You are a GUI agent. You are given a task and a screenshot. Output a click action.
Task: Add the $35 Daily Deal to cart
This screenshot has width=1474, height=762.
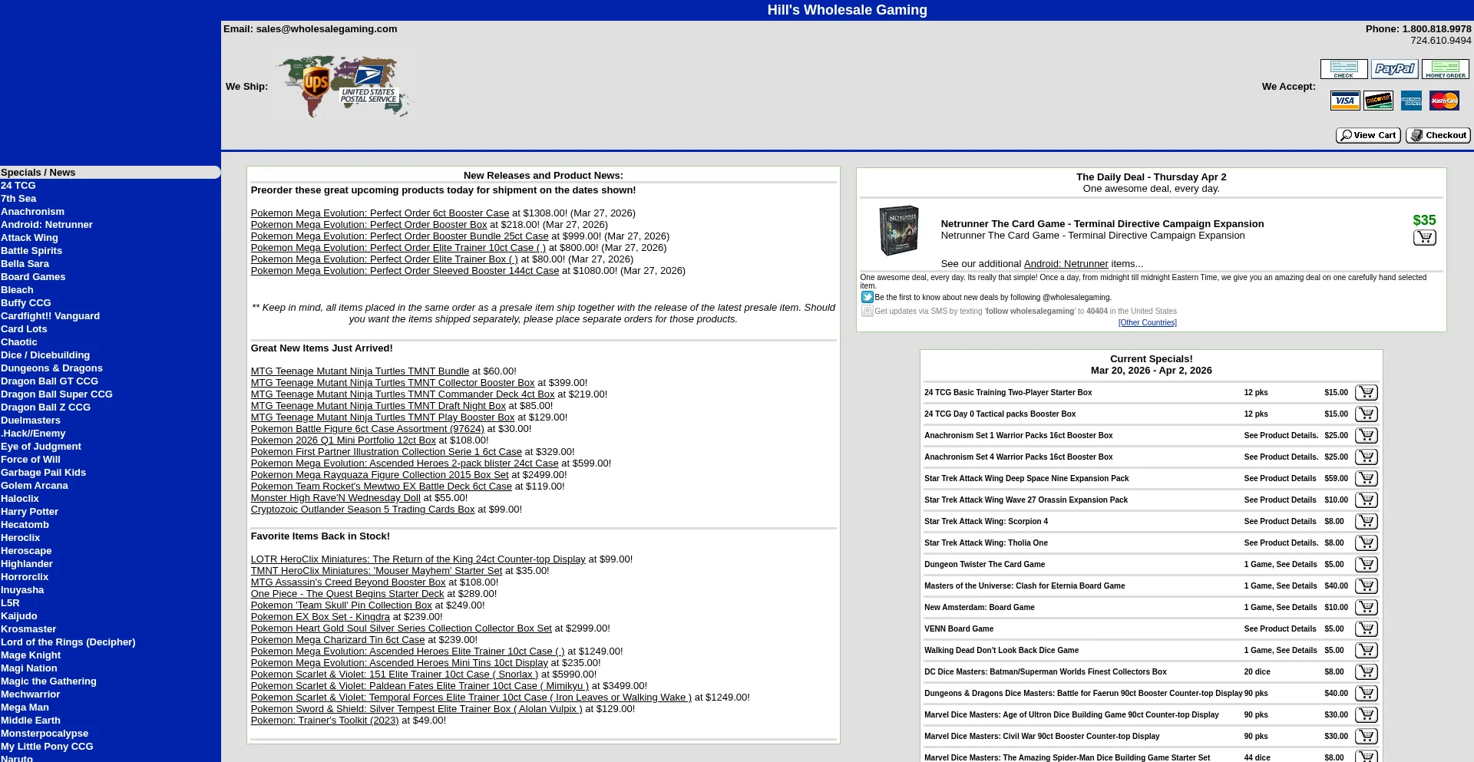click(1425, 238)
